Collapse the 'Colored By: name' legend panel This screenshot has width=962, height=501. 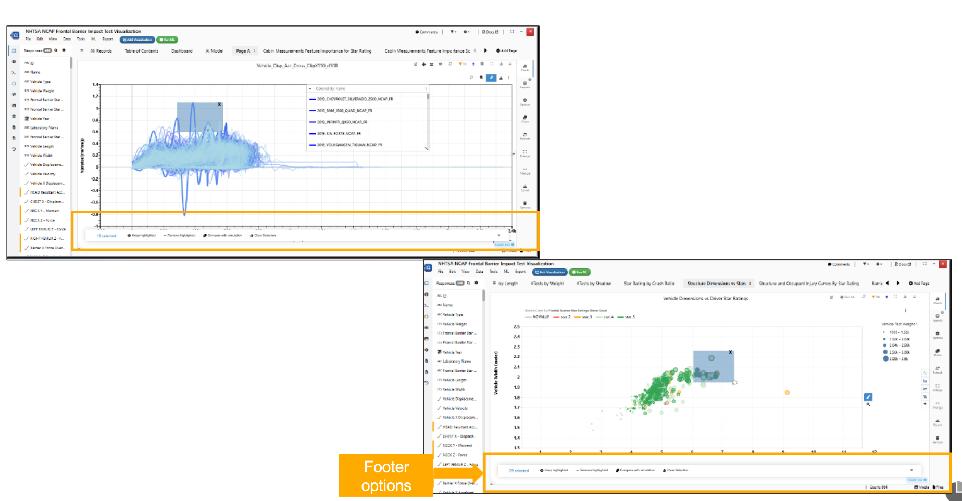(x=310, y=88)
